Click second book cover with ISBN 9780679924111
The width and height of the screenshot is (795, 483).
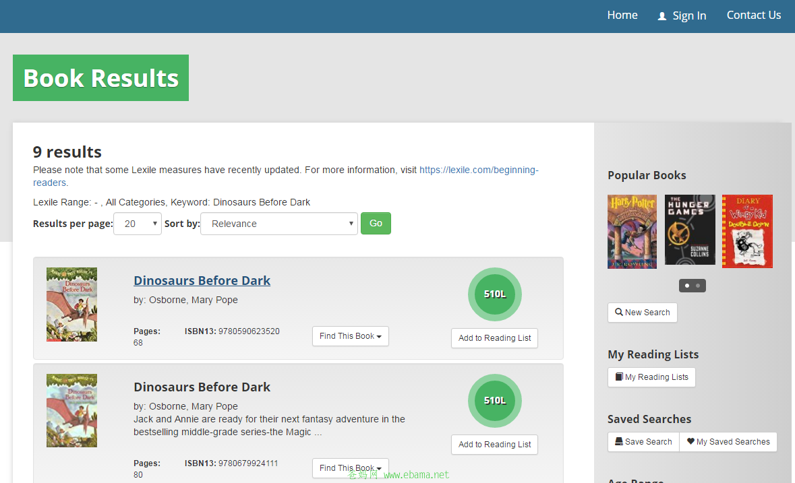click(71, 411)
